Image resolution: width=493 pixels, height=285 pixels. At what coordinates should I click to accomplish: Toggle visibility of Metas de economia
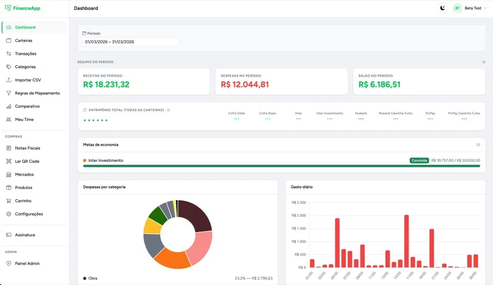pyautogui.click(x=478, y=145)
